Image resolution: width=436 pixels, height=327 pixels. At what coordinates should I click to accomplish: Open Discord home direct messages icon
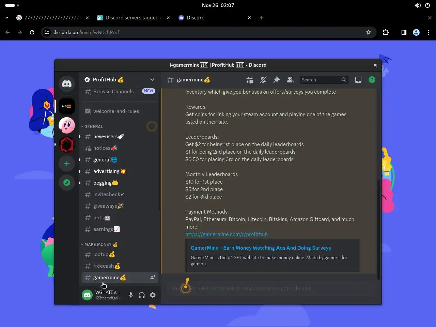(x=67, y=84)
